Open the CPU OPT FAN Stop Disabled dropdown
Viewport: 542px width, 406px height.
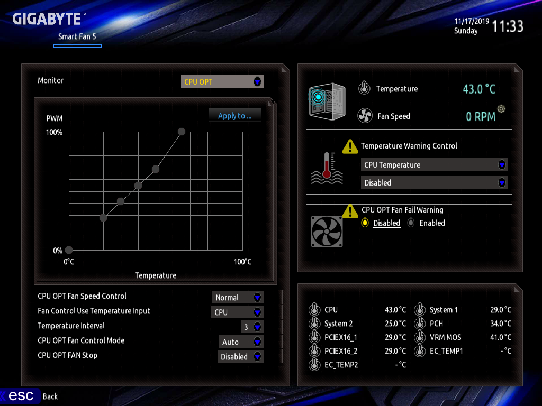(x=240, y=357)
